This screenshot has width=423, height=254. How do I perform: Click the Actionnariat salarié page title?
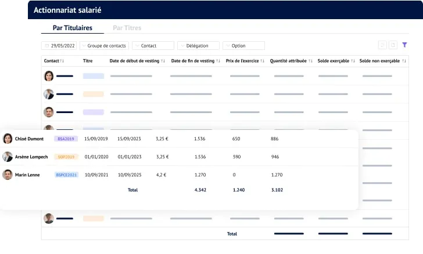[x=67, y=10]
